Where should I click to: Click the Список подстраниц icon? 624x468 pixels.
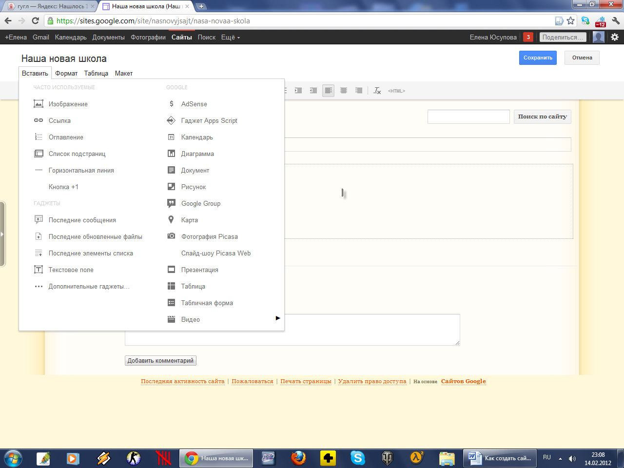click(39, 154)
